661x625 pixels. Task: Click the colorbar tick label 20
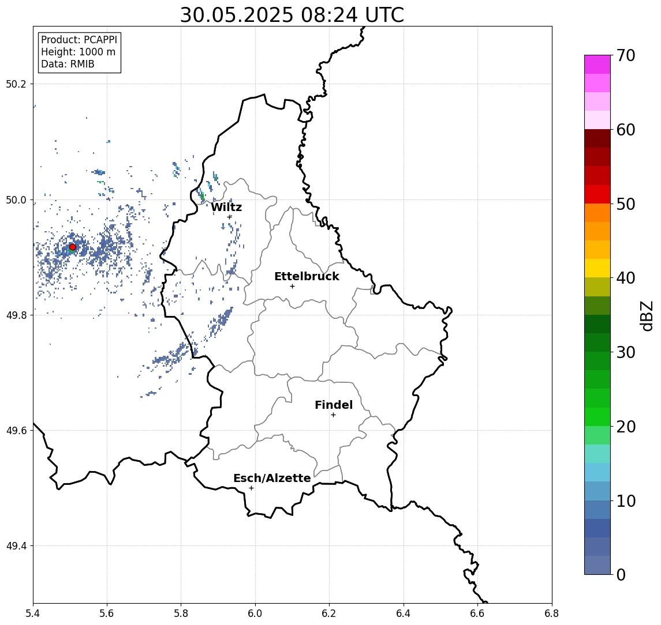pyautogui.click(x=626, y=426)
